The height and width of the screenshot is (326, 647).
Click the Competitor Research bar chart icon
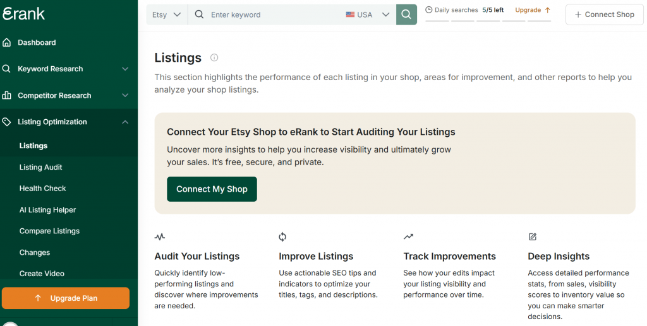6,95
